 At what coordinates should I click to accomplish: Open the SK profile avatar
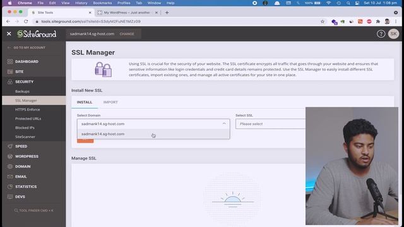393,33
